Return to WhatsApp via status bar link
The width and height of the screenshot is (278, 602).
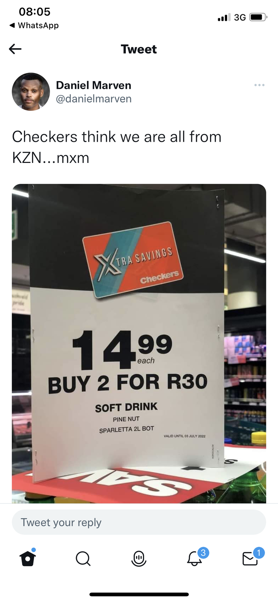(x=34, y=25)
